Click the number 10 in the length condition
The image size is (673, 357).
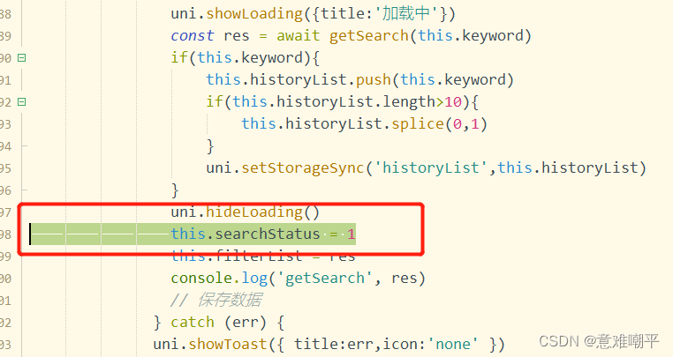click(x=453, y=102)
